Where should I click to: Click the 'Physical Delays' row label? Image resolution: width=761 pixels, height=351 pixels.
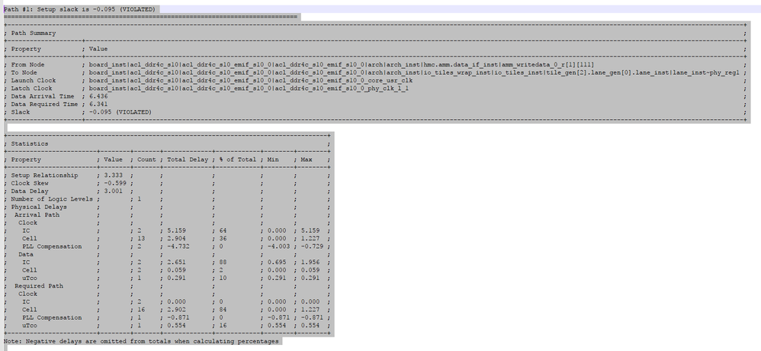[39, 207]
